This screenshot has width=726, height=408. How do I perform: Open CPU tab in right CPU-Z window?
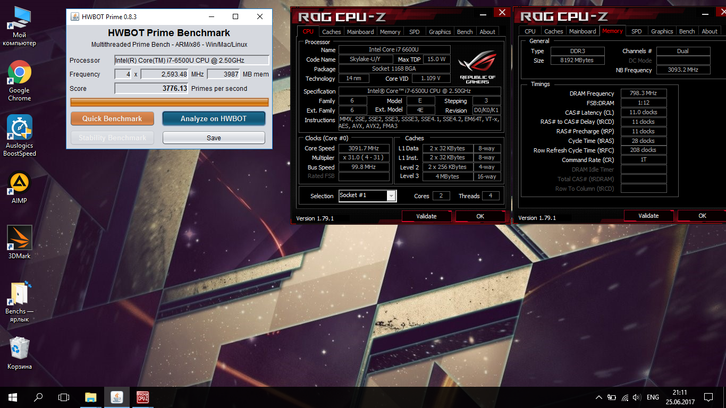[x=530, y=31]
